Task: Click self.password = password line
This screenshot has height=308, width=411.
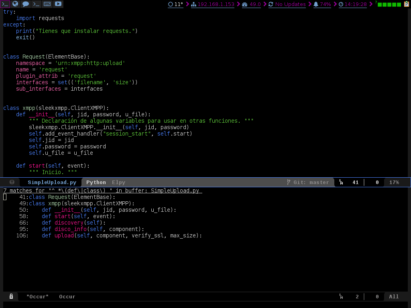Action: coord(67,146)
